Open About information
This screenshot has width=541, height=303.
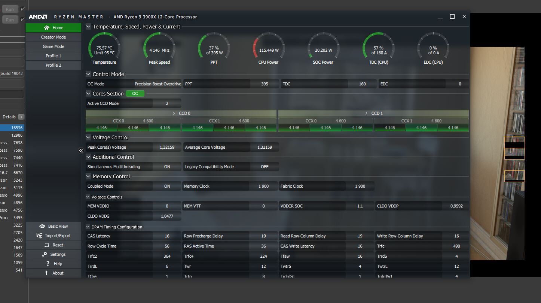(53, 273)
